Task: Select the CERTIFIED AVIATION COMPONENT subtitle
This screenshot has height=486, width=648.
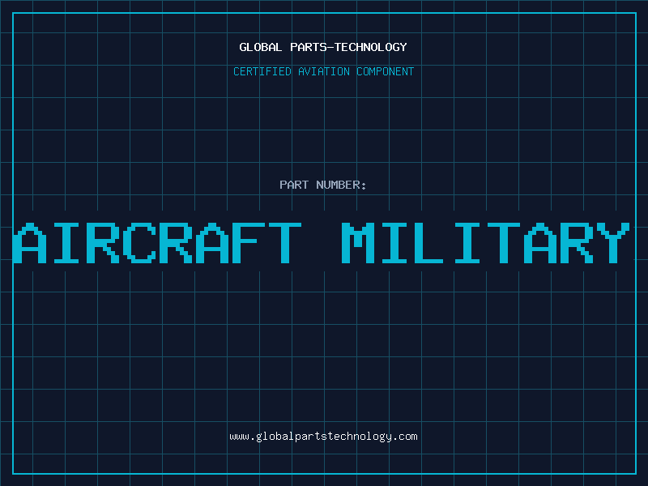Action: coord(323,71)
